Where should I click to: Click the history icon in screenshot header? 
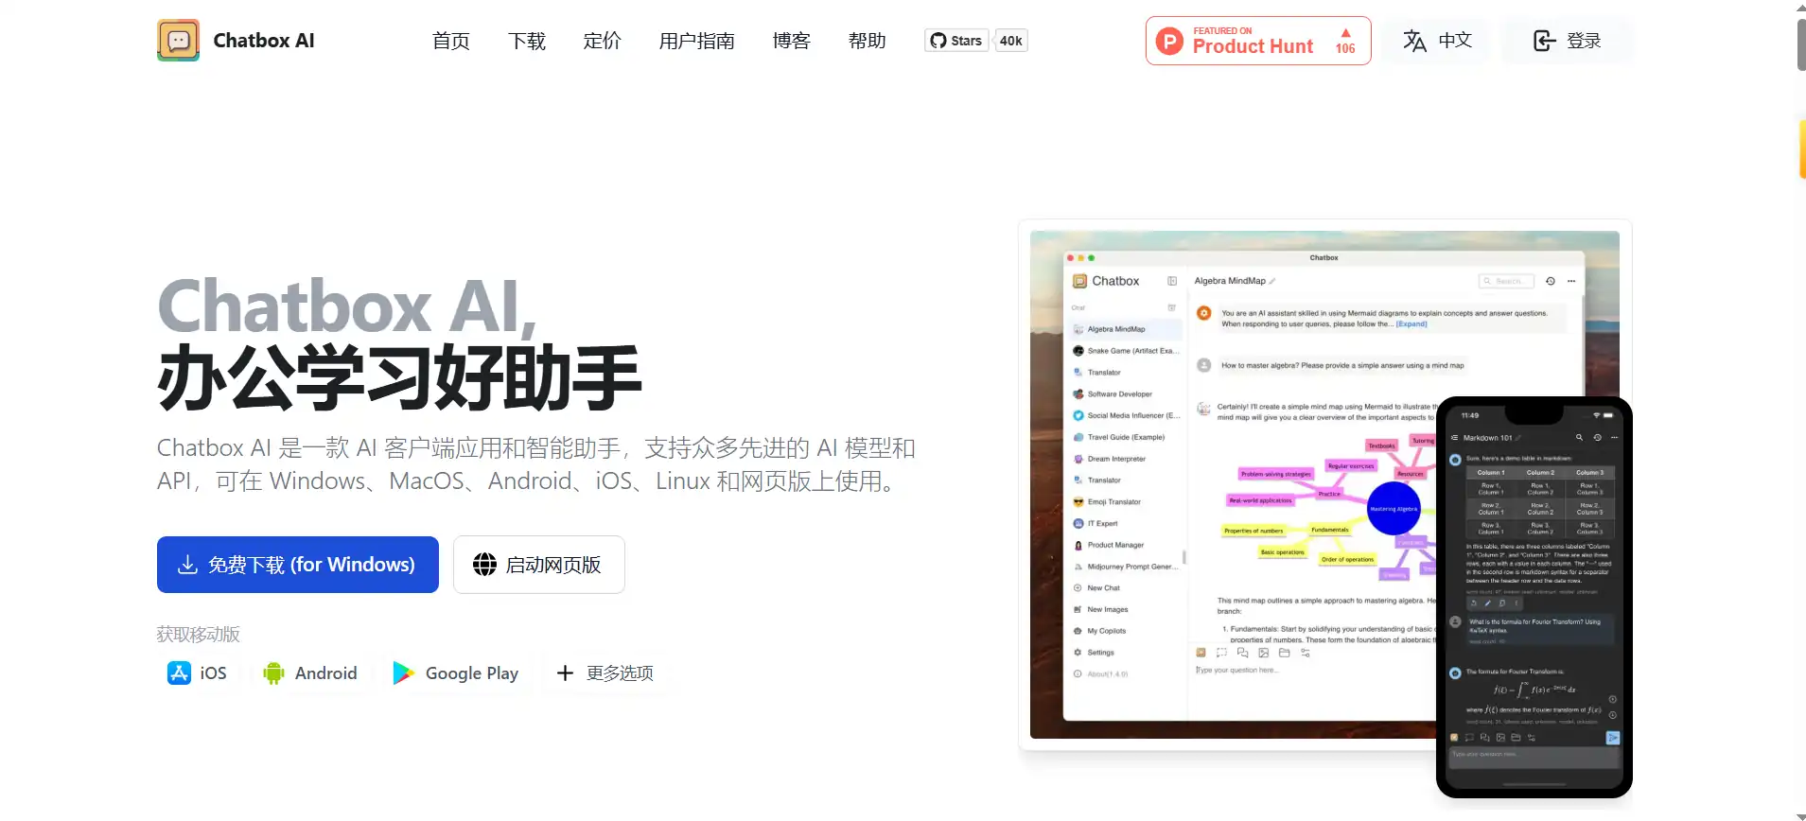(1551, 281)
